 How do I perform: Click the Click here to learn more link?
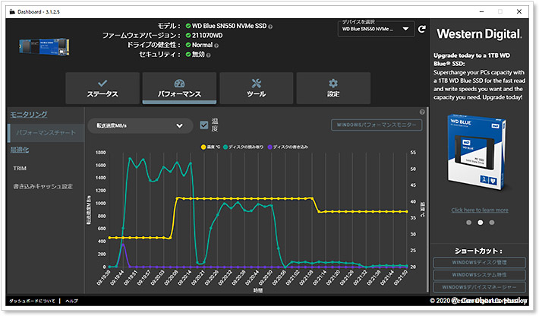click(480, 210)
